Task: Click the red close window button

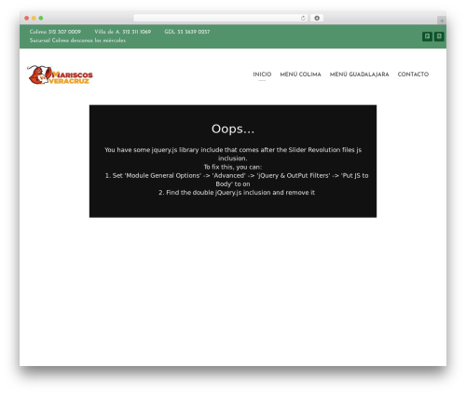Action: point(27,18)
